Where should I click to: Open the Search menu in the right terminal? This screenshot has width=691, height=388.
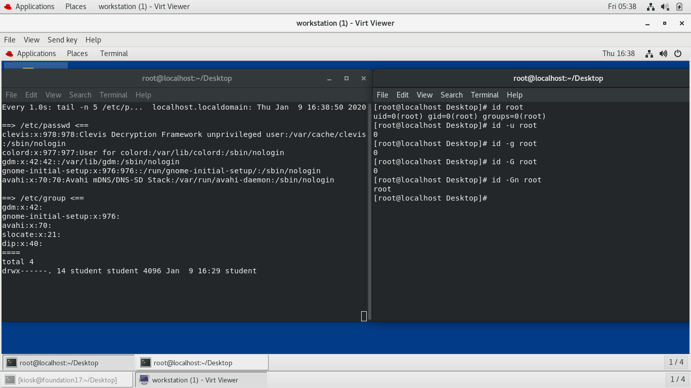(451, 95)
